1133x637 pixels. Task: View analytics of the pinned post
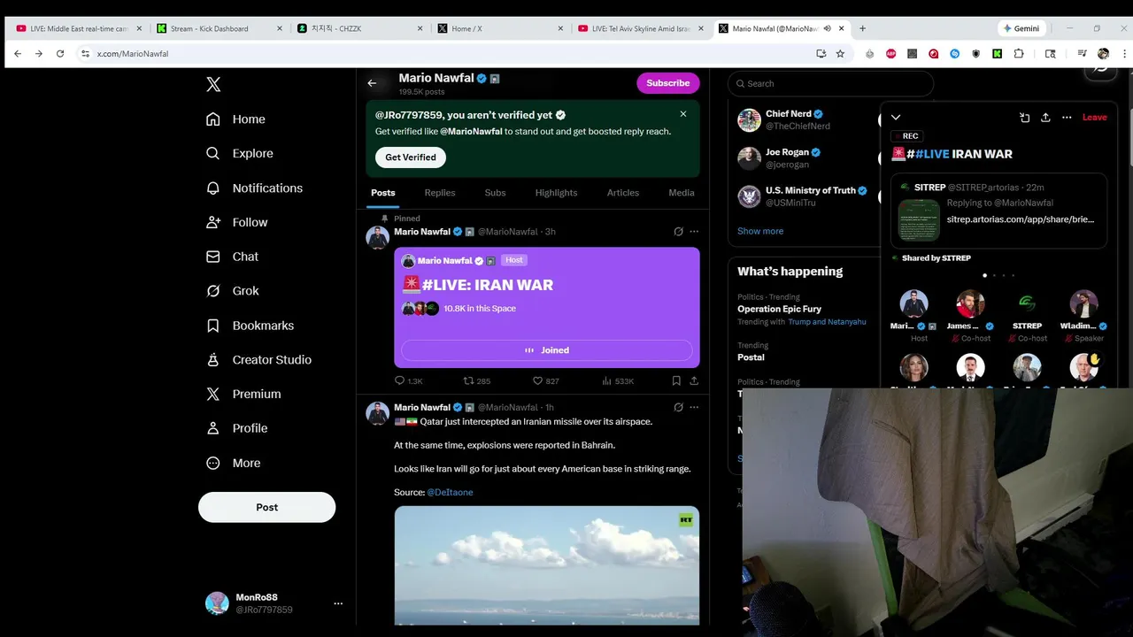pyautogui.click(x=618, y=381)
